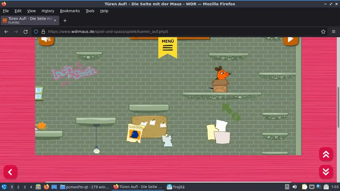The height and width of the screenshot is (191, 340).
Task: Click the double-up arrow scroll button
Action: pyautogui.click(x=326, y=154)
